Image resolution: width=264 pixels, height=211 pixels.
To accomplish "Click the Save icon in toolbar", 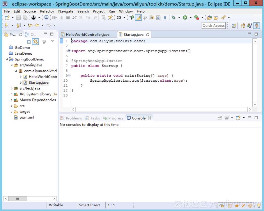I will pos(18,17).
